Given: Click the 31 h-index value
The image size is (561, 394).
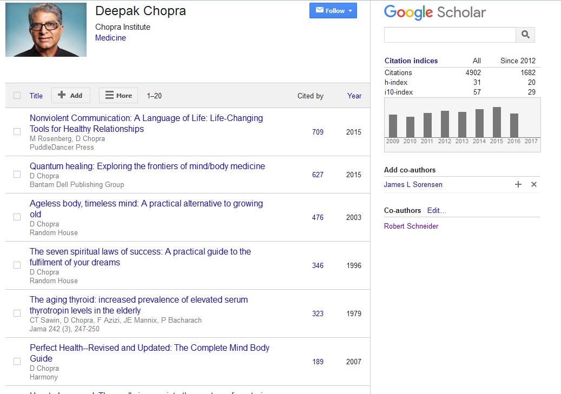Looking at the screenshot, I should pos(477,82).
